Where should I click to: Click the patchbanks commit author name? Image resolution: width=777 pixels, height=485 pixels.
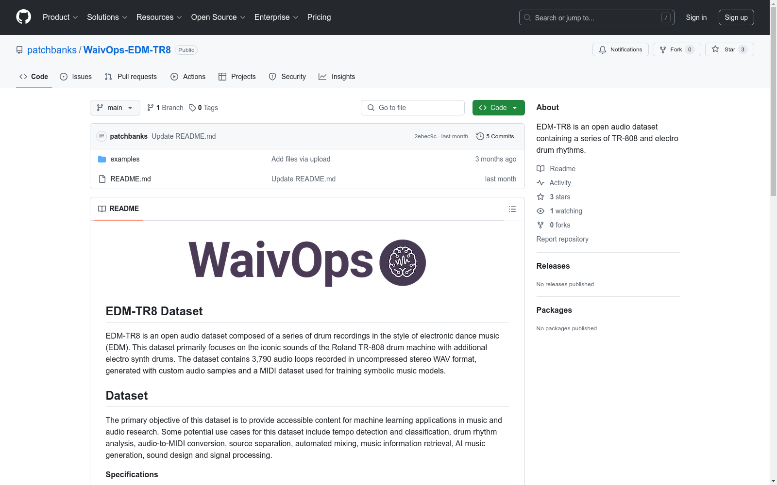(129, 136)
